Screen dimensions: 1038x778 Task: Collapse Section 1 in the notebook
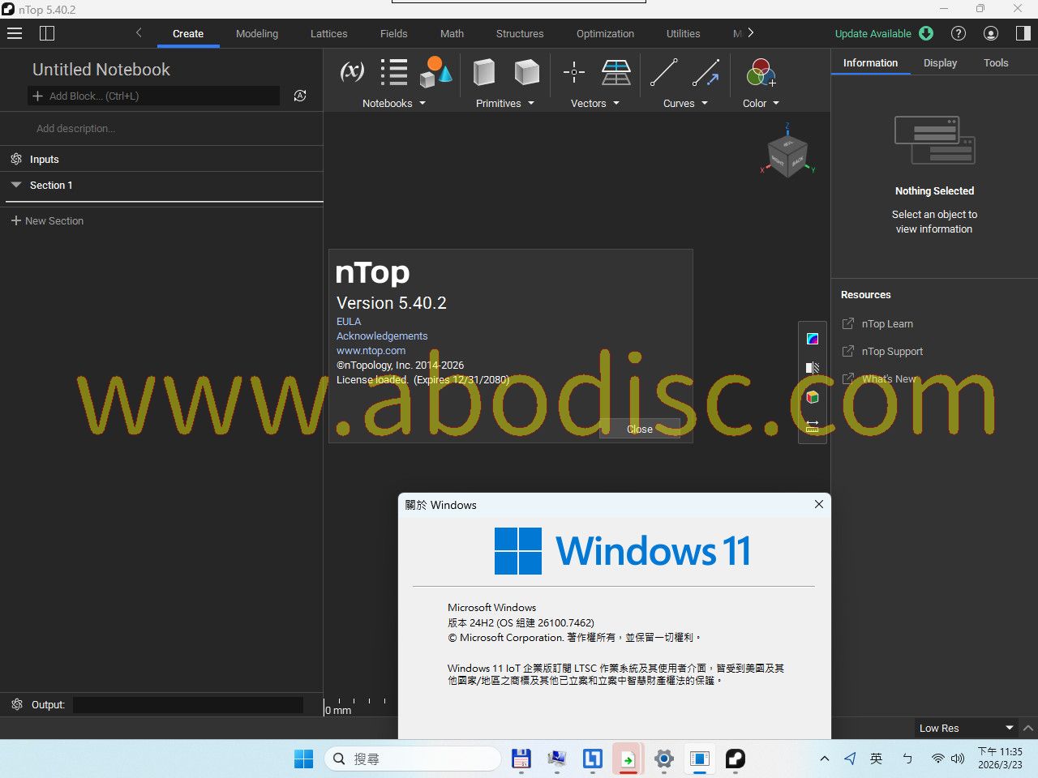tap(16, 186)
